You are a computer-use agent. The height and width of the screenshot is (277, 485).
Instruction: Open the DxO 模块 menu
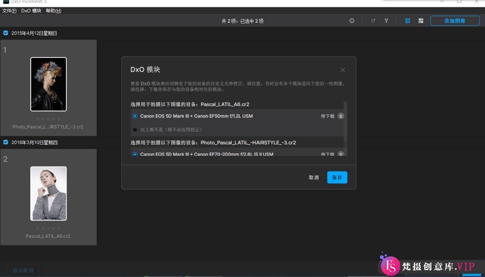[32, 11]
